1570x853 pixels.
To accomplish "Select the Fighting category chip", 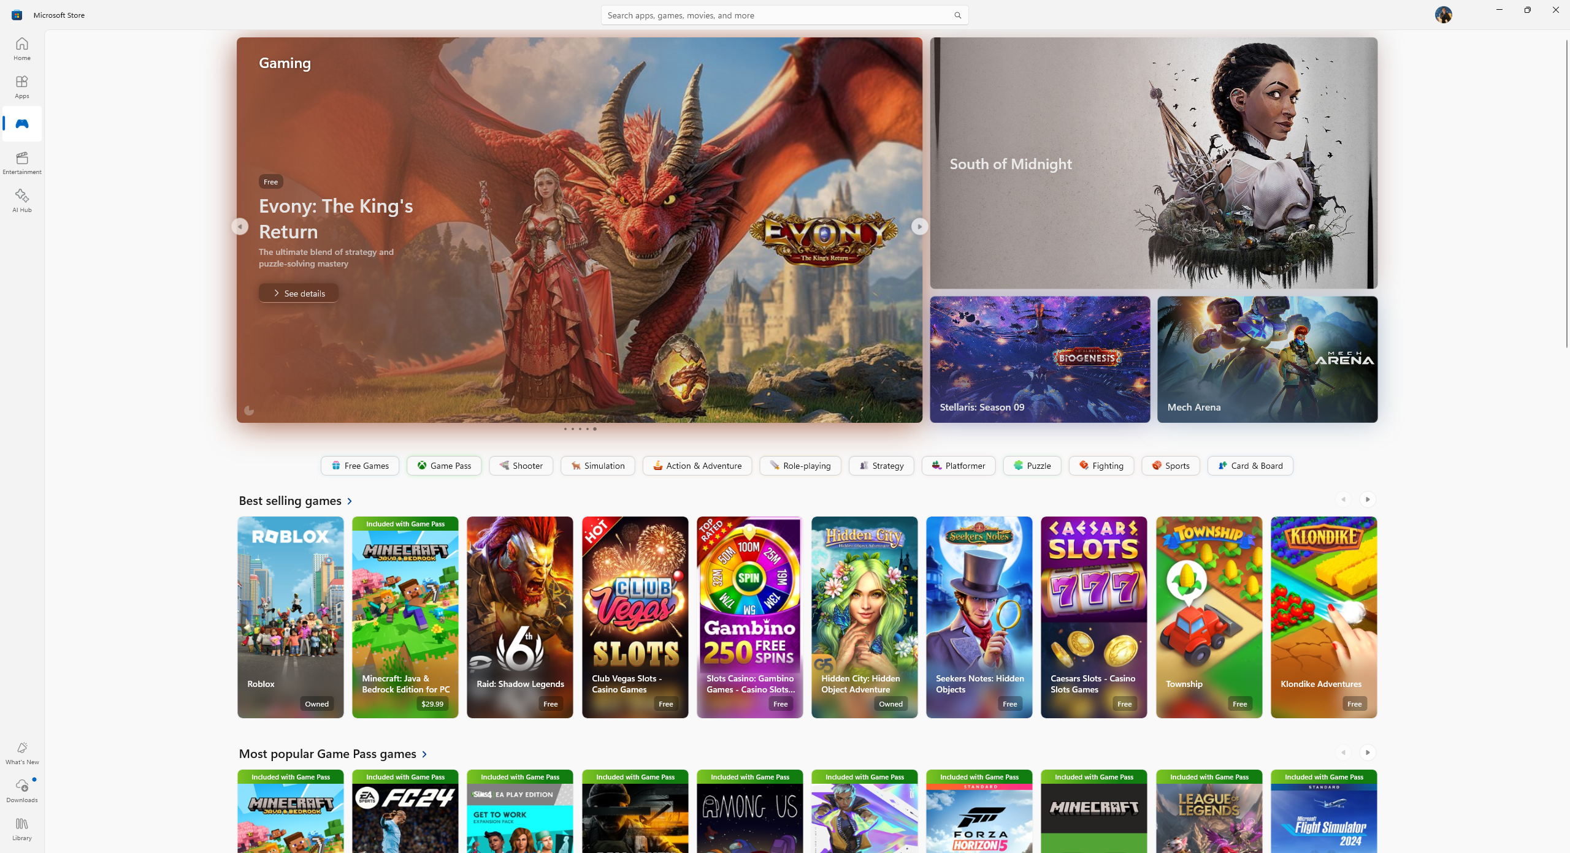I will click(1101, 466).
